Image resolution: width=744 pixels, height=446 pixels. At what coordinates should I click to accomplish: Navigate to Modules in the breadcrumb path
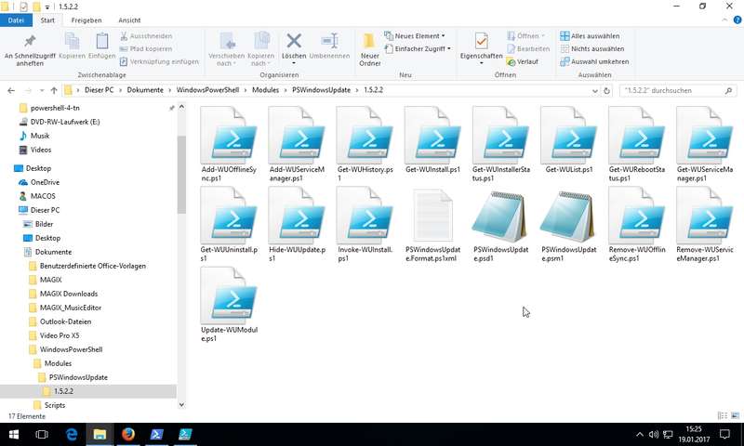[265, 90]
